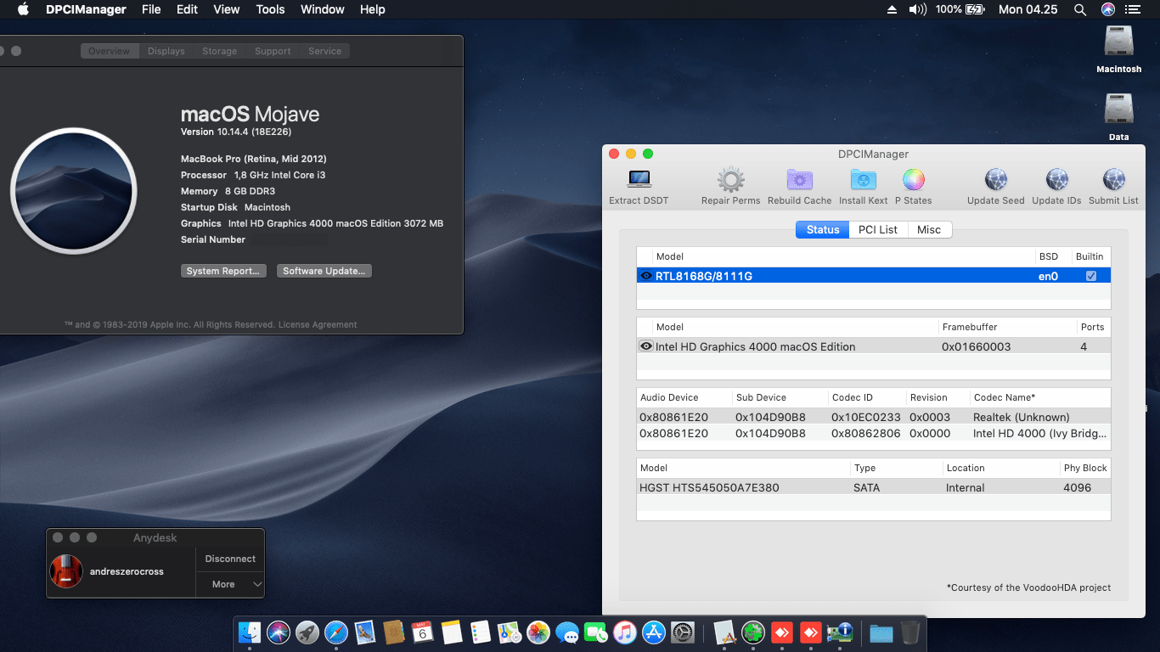Click the Software Update button
Image resolution: width=1160 pixels, height=652 pixels.
(x=324, y=271)
